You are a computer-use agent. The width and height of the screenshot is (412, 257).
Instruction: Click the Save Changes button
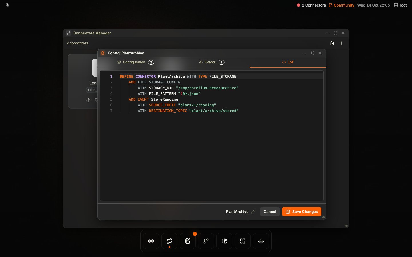pos(302,212)
